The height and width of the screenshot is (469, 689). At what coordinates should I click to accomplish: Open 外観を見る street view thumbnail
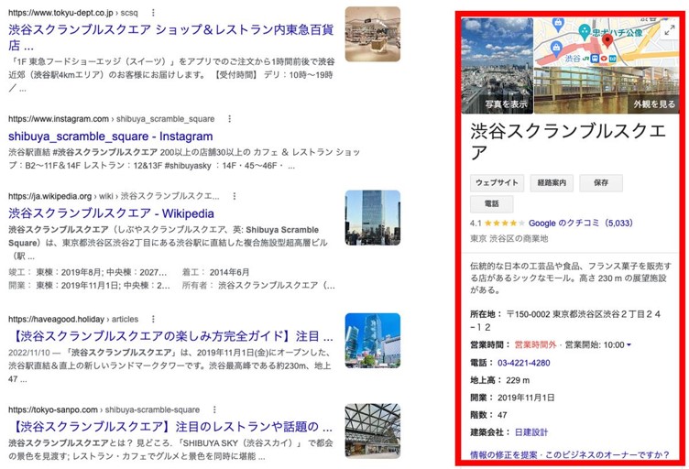coord(607,90)
